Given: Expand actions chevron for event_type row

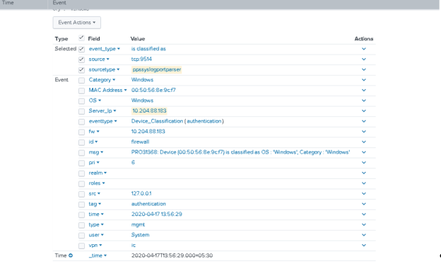Looking at the screenshot, I should tap(364, 49).
